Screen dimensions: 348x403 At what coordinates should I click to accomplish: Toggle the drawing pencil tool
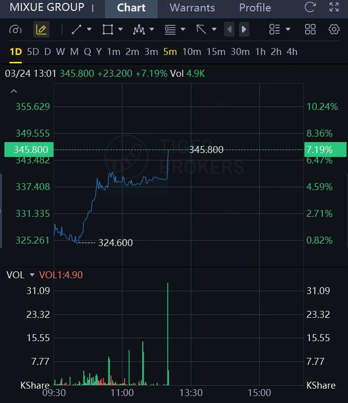click(41, 30)
